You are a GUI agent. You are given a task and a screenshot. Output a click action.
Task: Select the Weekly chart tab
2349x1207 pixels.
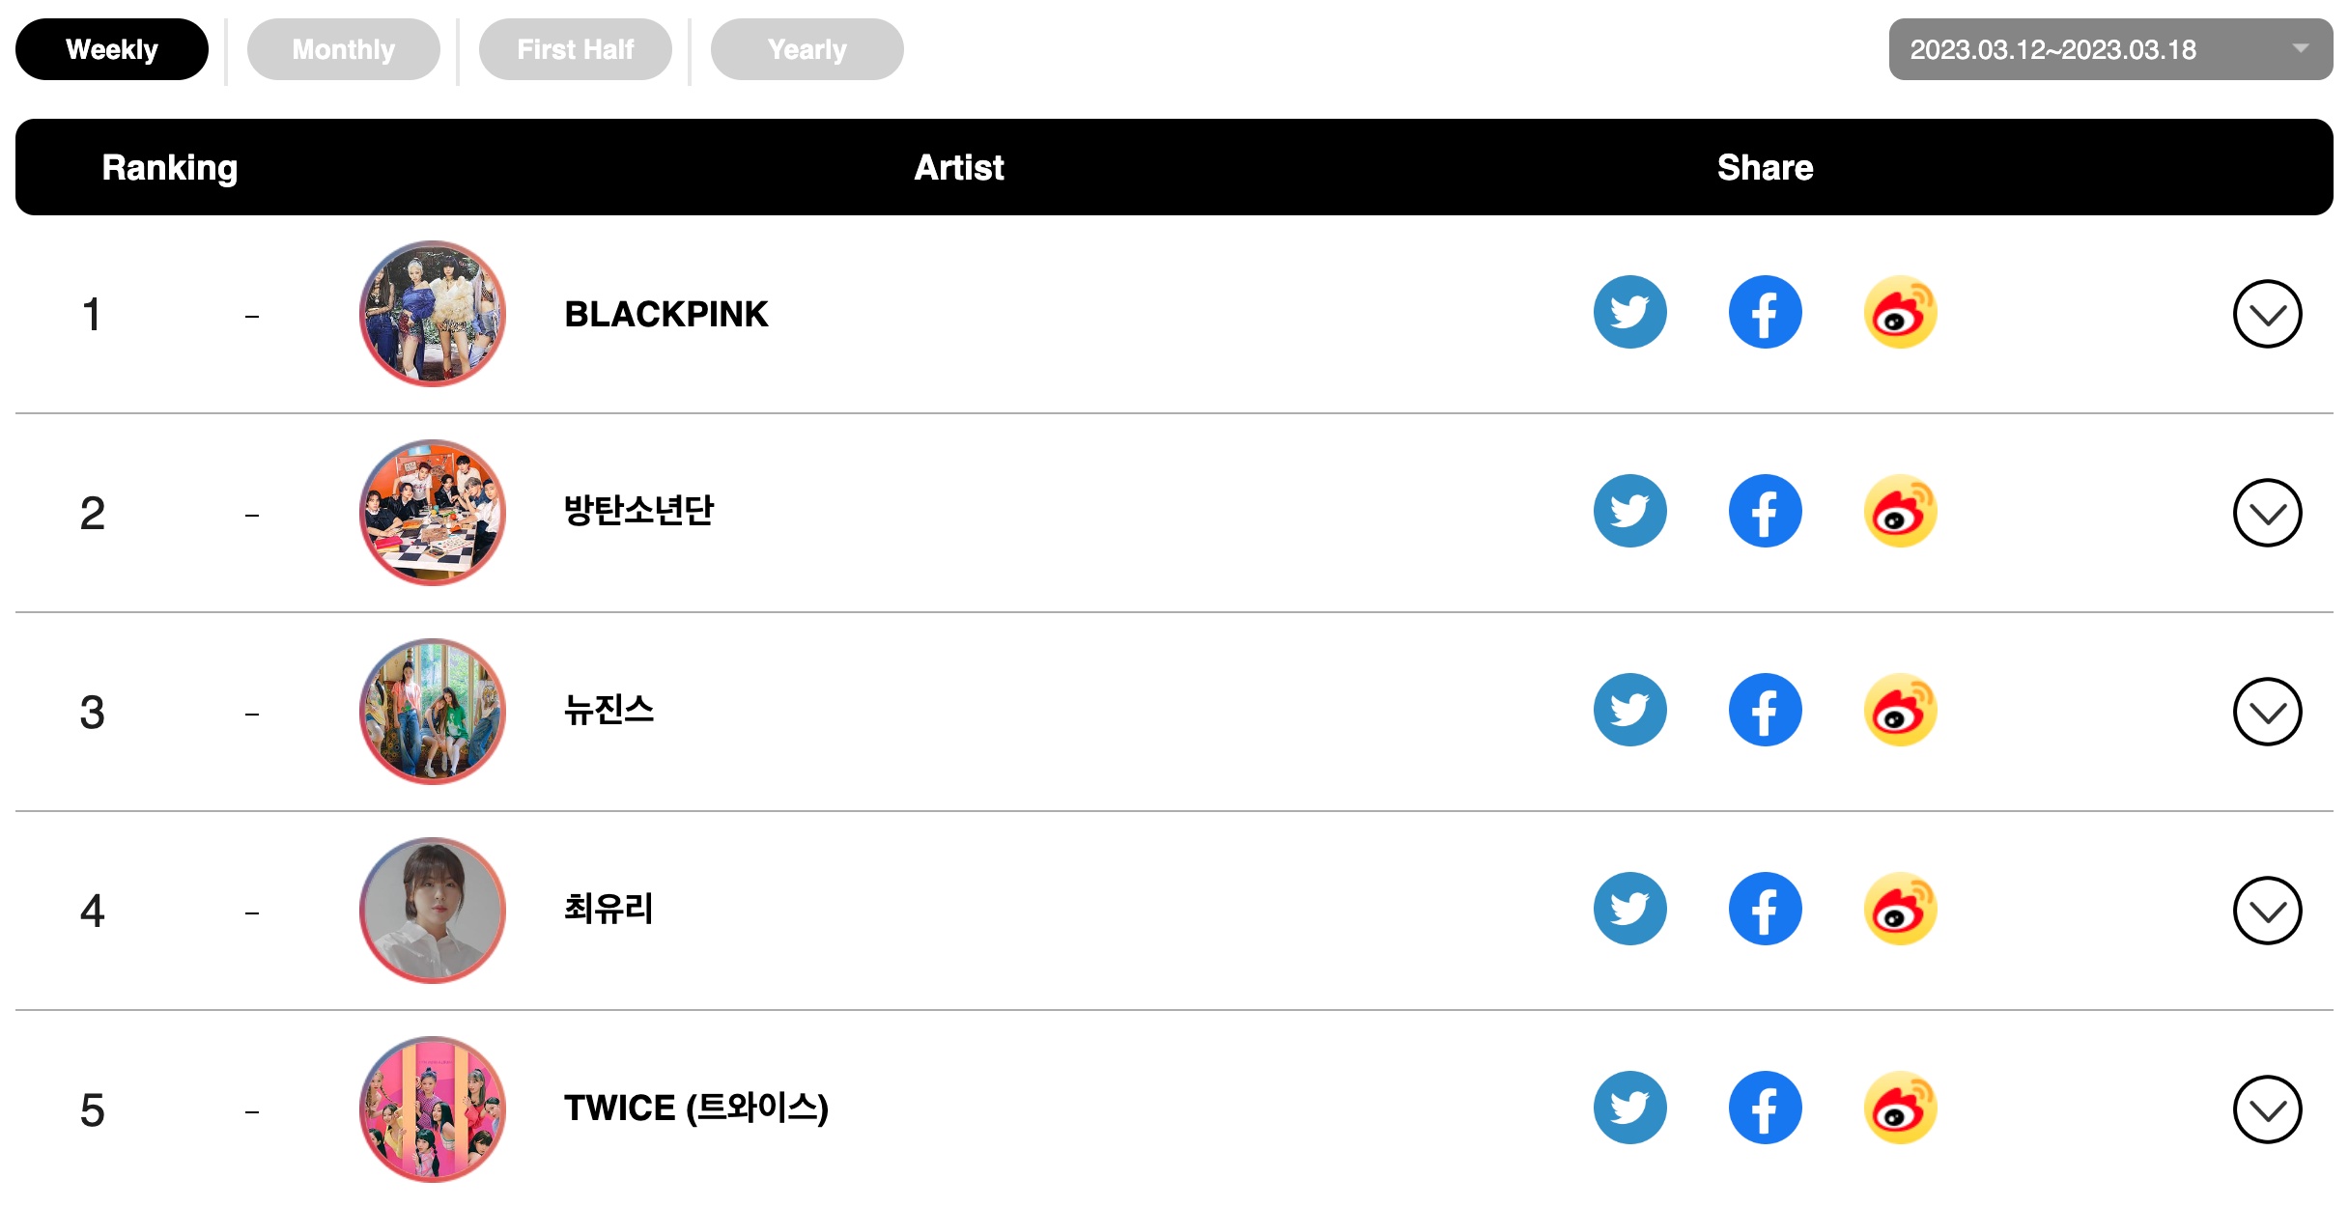pyautogui.click(x=111, y=49)
